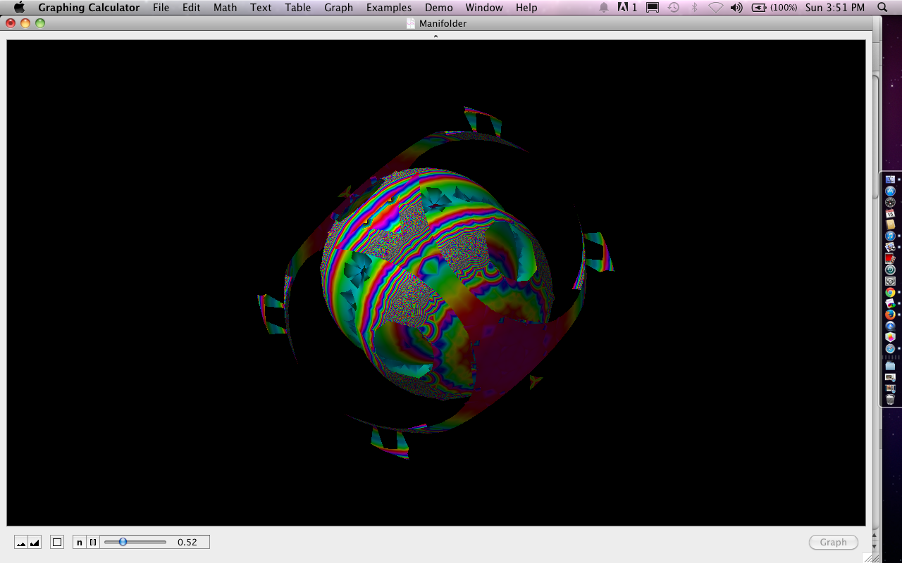This screenshot has width=902, height=563.
Task: Click the display mirroring menu icon
Action: [653, 7]
